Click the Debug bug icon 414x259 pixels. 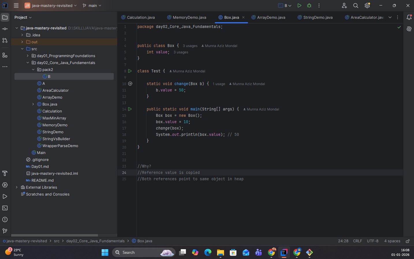click(x=309, y=5)
